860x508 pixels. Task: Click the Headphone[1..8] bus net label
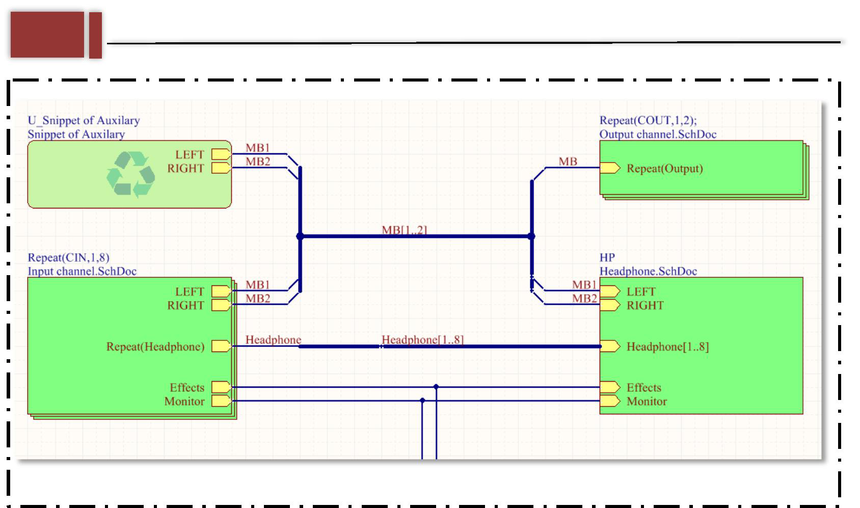coord(422,339)
